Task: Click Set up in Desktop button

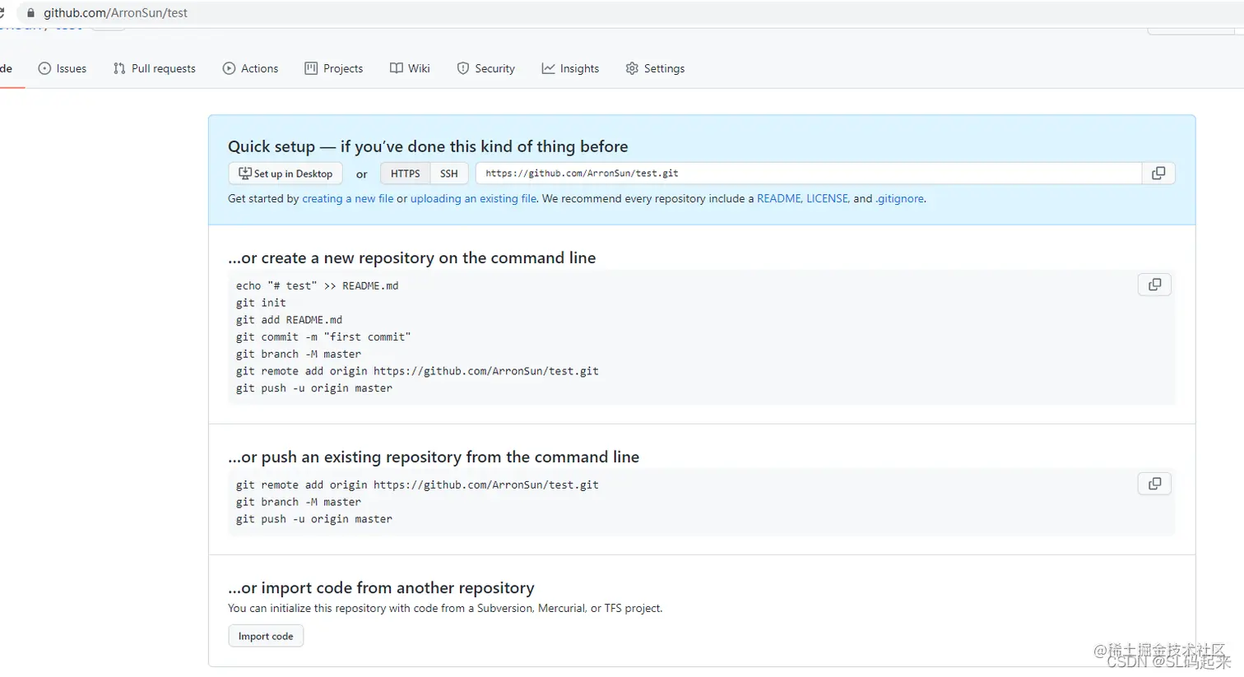Action: pos(285,174)
